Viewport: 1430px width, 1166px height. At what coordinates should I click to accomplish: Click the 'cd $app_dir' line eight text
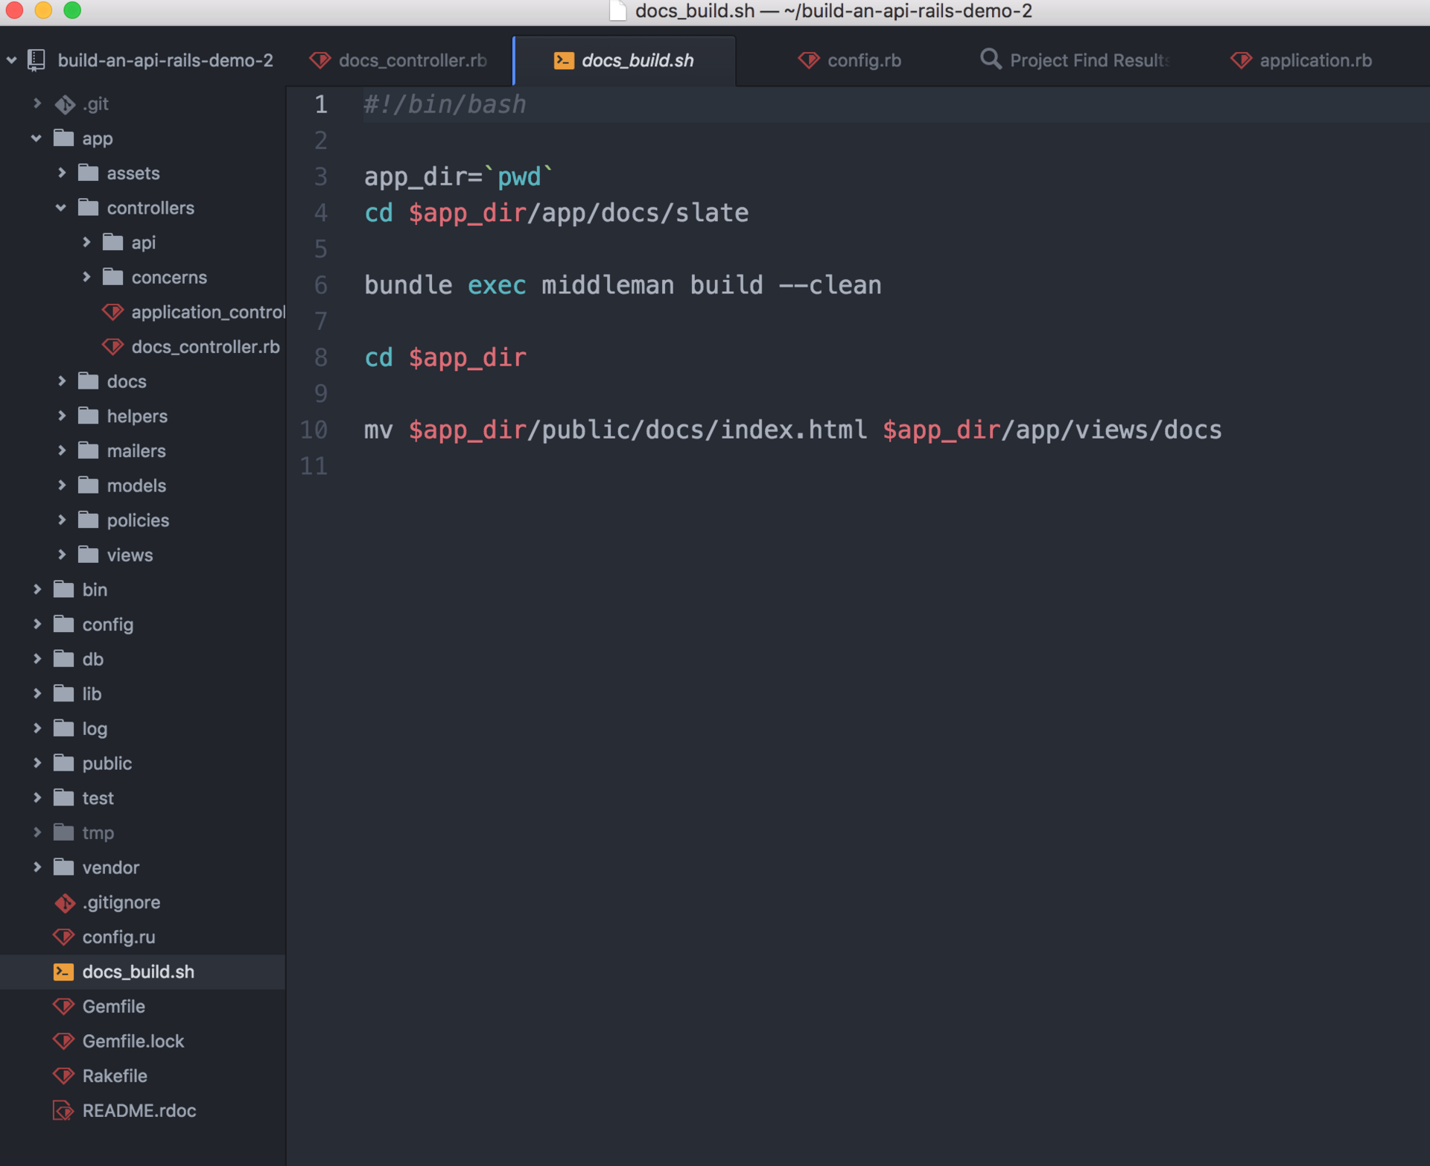(445, 357)
